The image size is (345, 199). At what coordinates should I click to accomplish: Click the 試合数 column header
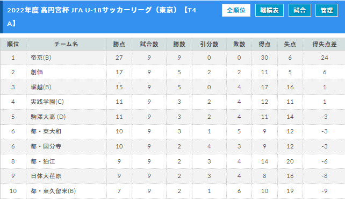pyautogui.click(x=149, y=44)
